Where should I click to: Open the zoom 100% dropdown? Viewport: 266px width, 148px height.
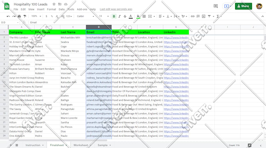pos(36,16)
